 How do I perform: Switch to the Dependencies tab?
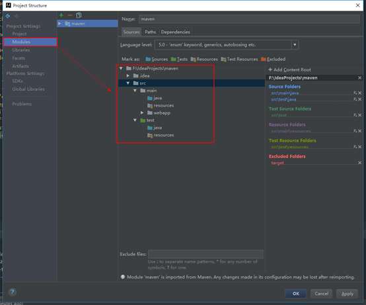pyautogui.click(x=175, y=32)
